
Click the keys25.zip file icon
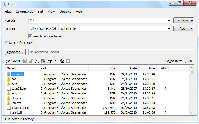click(9, 89)
